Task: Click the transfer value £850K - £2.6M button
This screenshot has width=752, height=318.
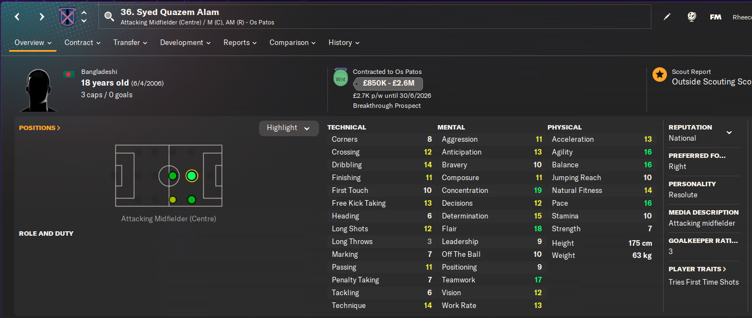Action: tap(388, 84)
